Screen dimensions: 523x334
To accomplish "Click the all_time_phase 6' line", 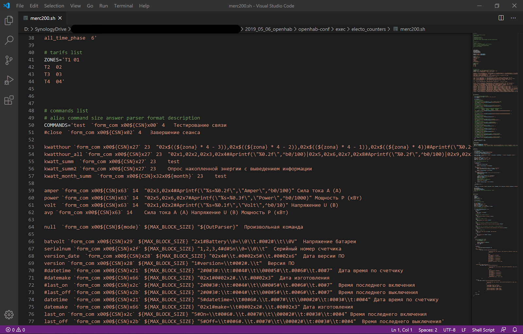I will [70, 38].
